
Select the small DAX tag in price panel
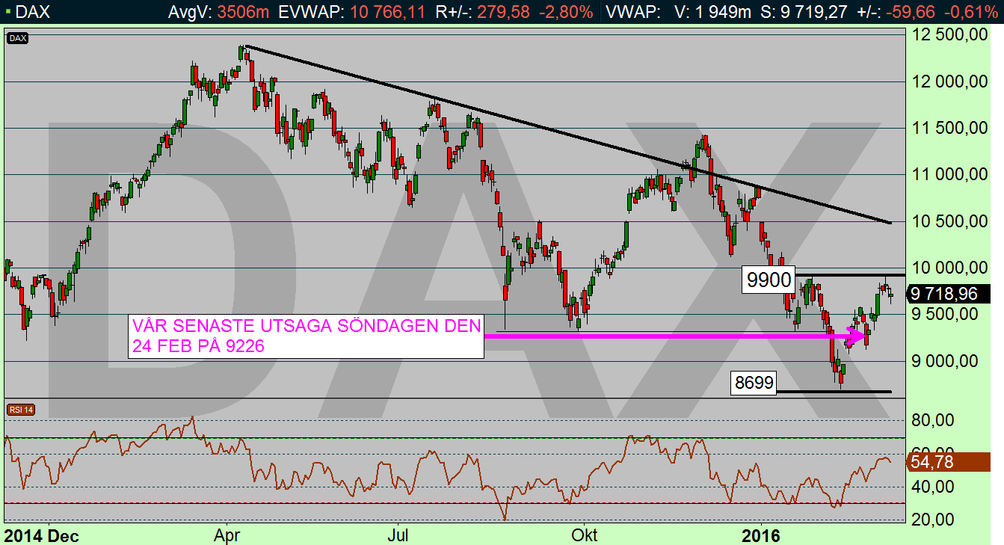17,39
